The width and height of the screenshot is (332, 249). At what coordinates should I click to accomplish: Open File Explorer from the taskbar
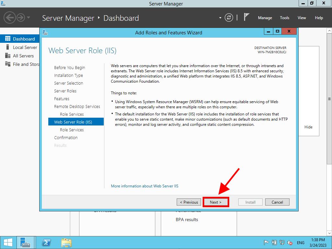click(66, 243)
